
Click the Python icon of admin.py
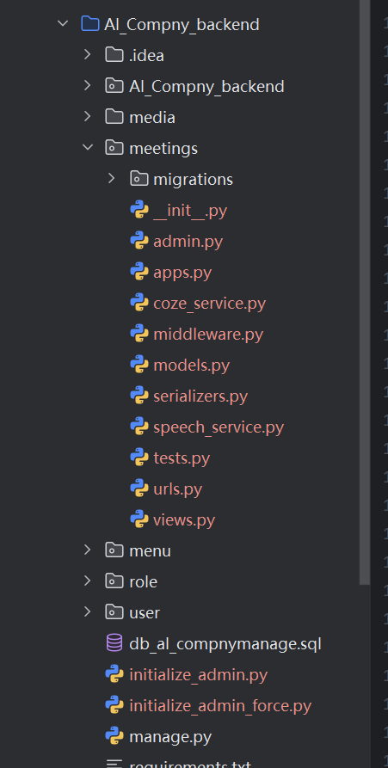tap(139, 241)
